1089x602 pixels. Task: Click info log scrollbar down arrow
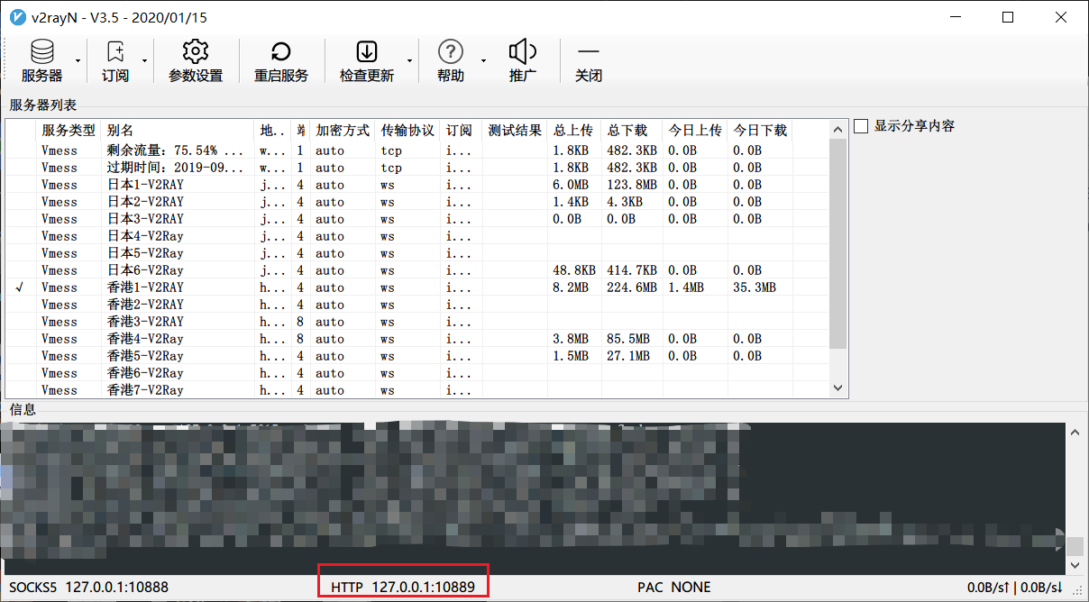point(1075,565)
